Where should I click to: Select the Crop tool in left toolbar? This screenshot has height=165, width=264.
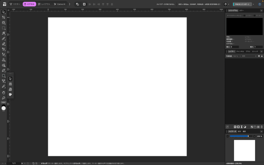[4, 17]
